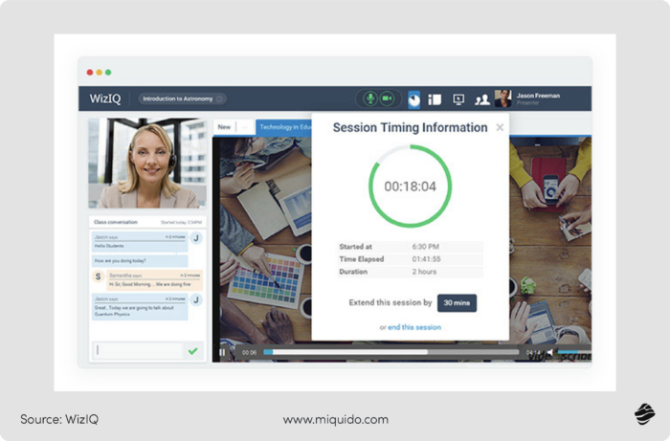
Task: Open the session timer icon
Action: click(x=413, y=99)
